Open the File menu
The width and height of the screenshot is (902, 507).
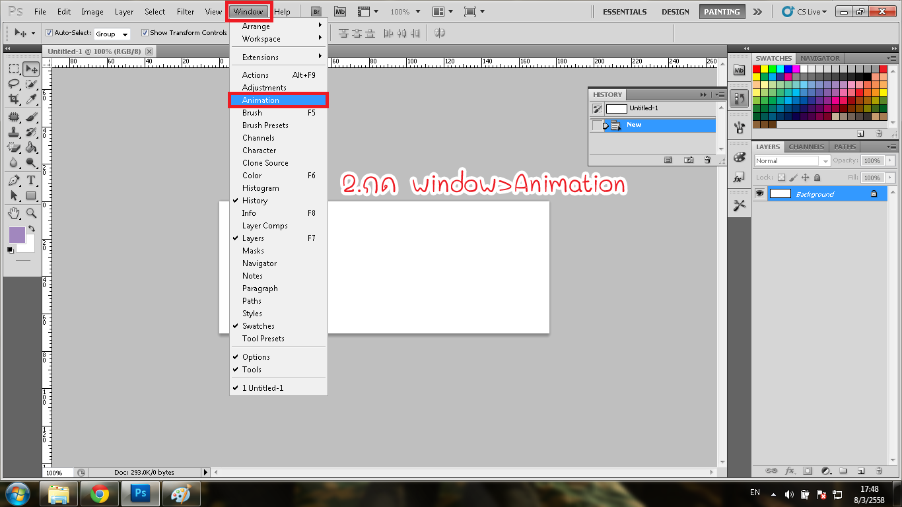40,11
